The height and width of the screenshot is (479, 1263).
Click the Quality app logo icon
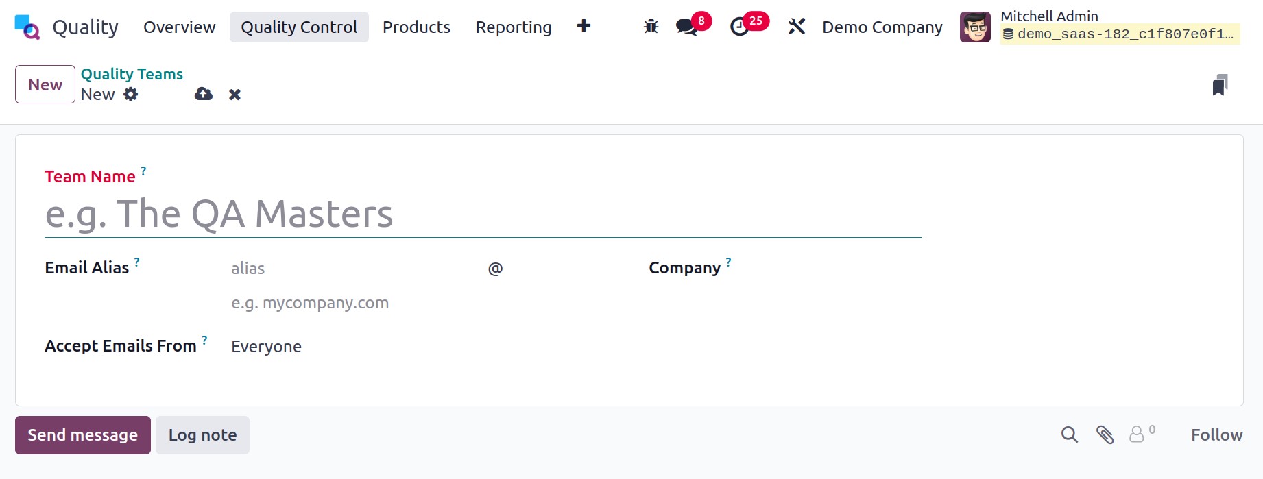(27, 27)
